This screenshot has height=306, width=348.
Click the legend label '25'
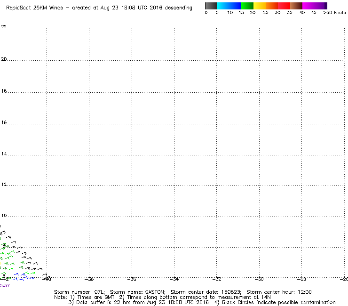pyautogui.click(x=266, y=13)
